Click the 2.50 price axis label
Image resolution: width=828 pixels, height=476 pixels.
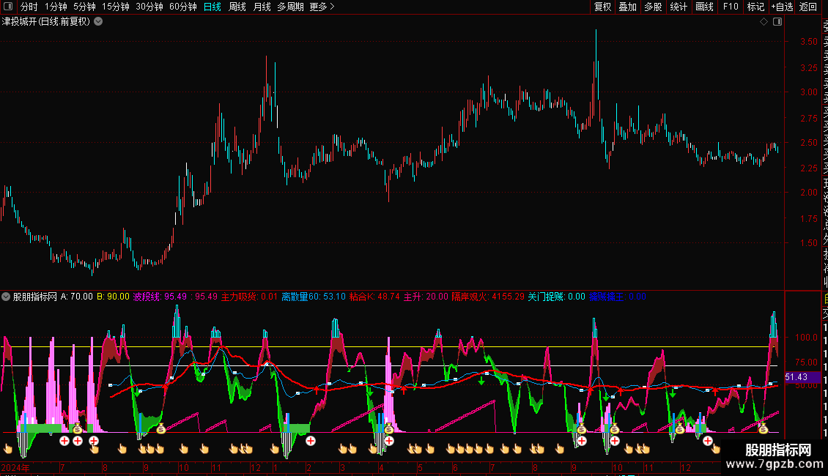808,143
